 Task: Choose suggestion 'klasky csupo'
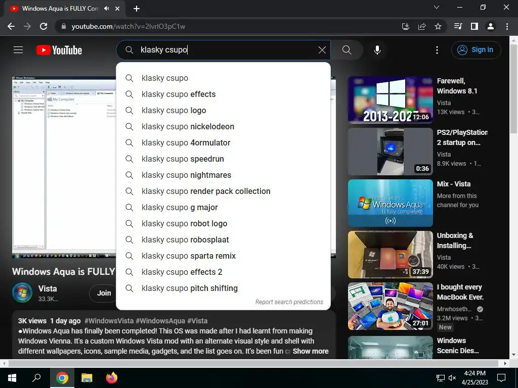click(x=223, y=78)
